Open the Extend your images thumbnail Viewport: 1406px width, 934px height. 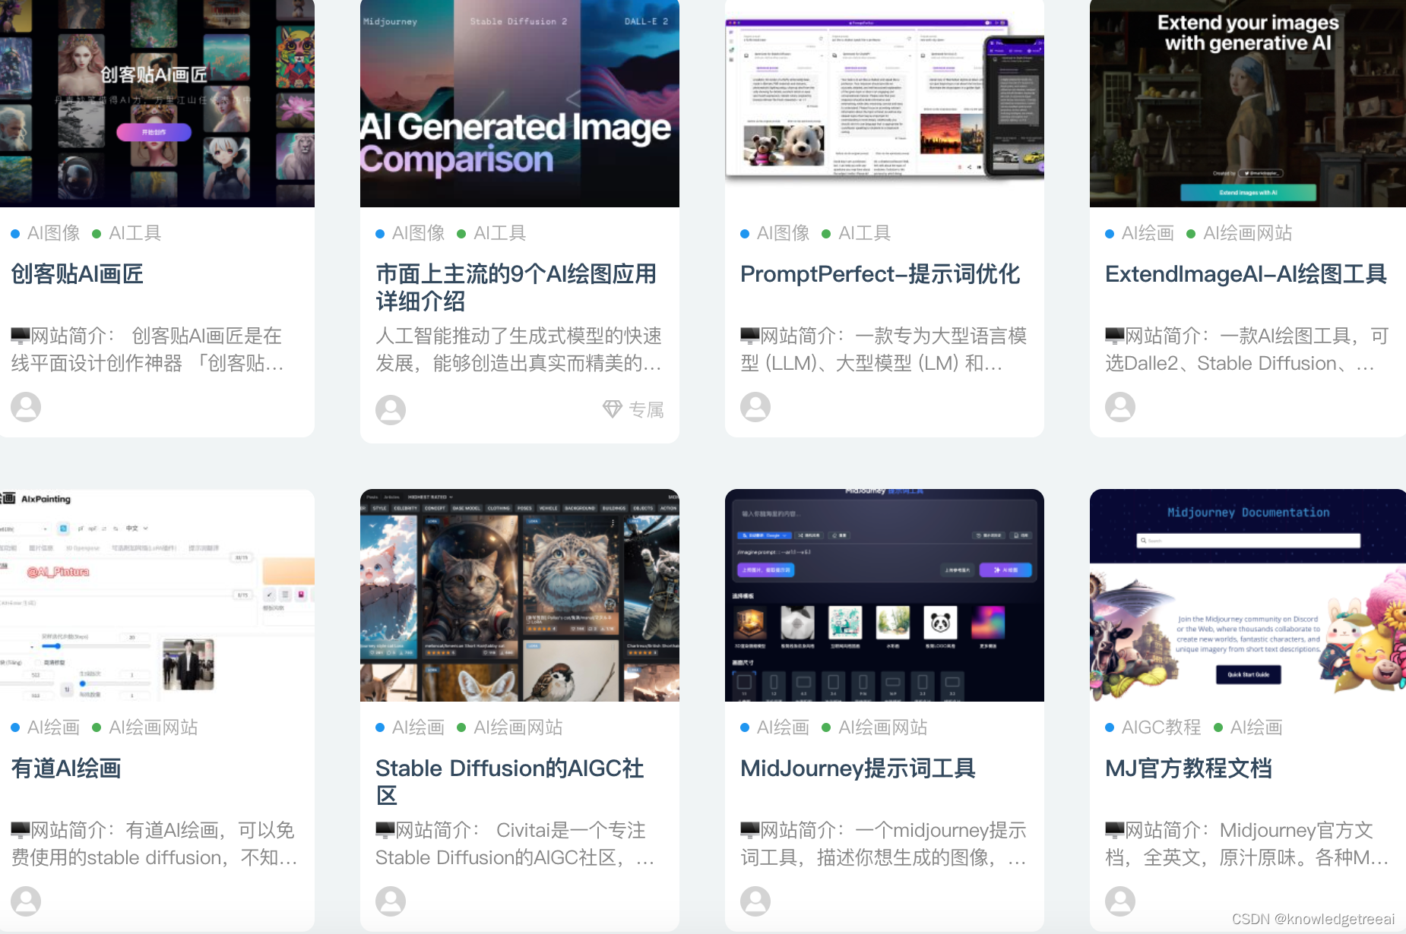(x=1248, y=103)
